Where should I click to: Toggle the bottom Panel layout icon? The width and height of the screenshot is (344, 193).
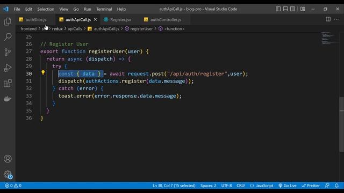pyautogui.click(x=285, y=9)
